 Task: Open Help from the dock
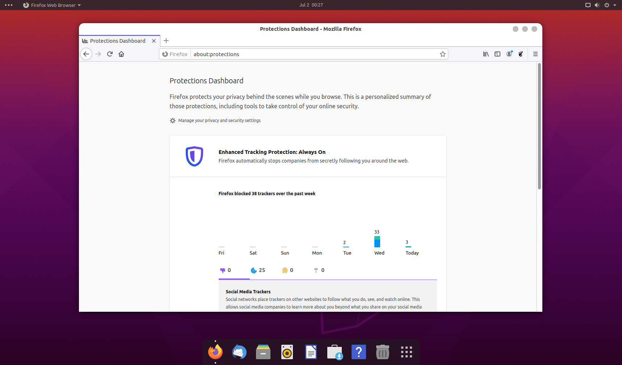359,352
